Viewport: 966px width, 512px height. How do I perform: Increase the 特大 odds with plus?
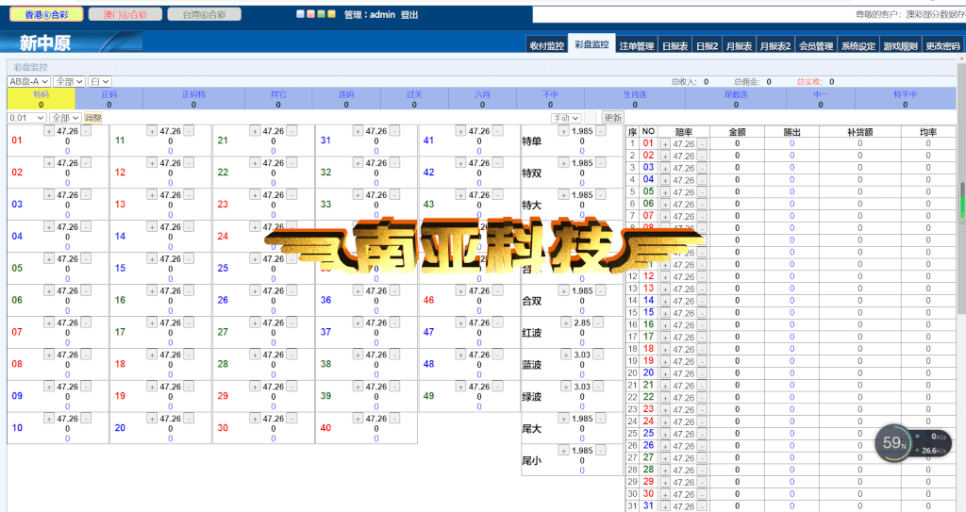click(x=563, y=195)
